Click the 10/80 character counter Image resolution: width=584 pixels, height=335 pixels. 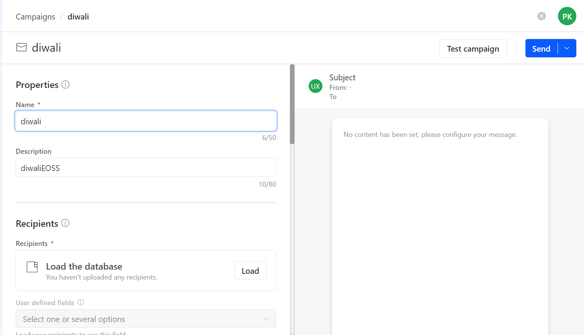click(267, 184)
